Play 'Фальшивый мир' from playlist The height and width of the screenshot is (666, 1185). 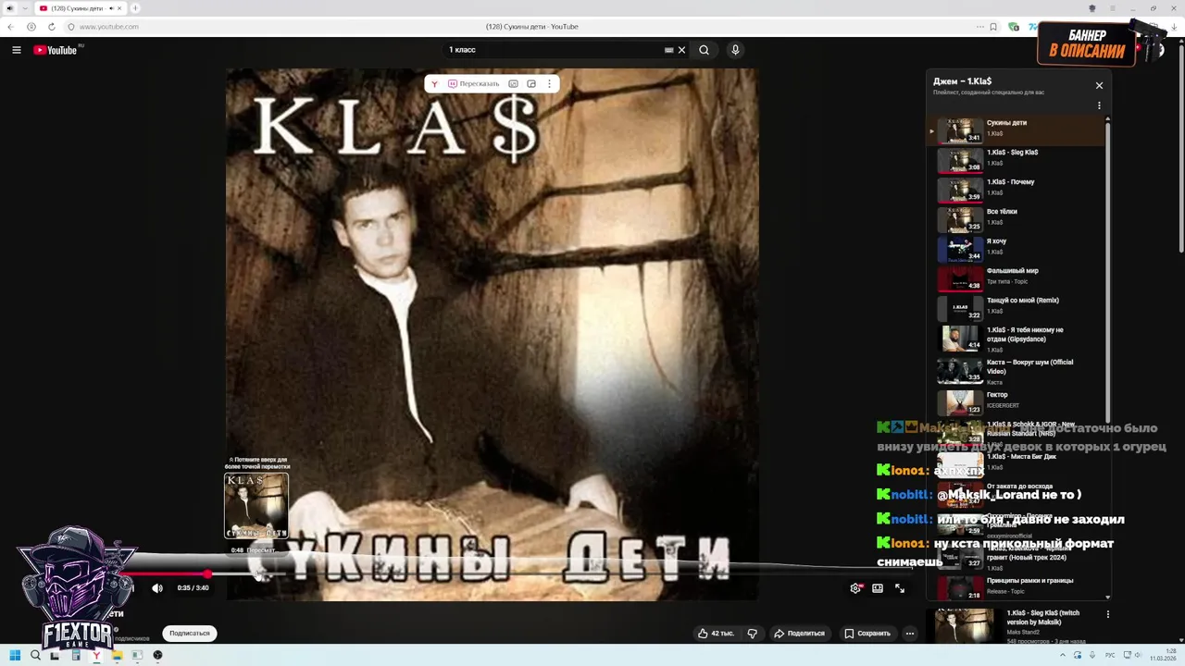(1017, 278)
